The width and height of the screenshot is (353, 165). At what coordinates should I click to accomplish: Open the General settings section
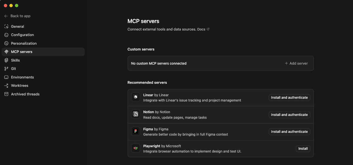(18, 26)
